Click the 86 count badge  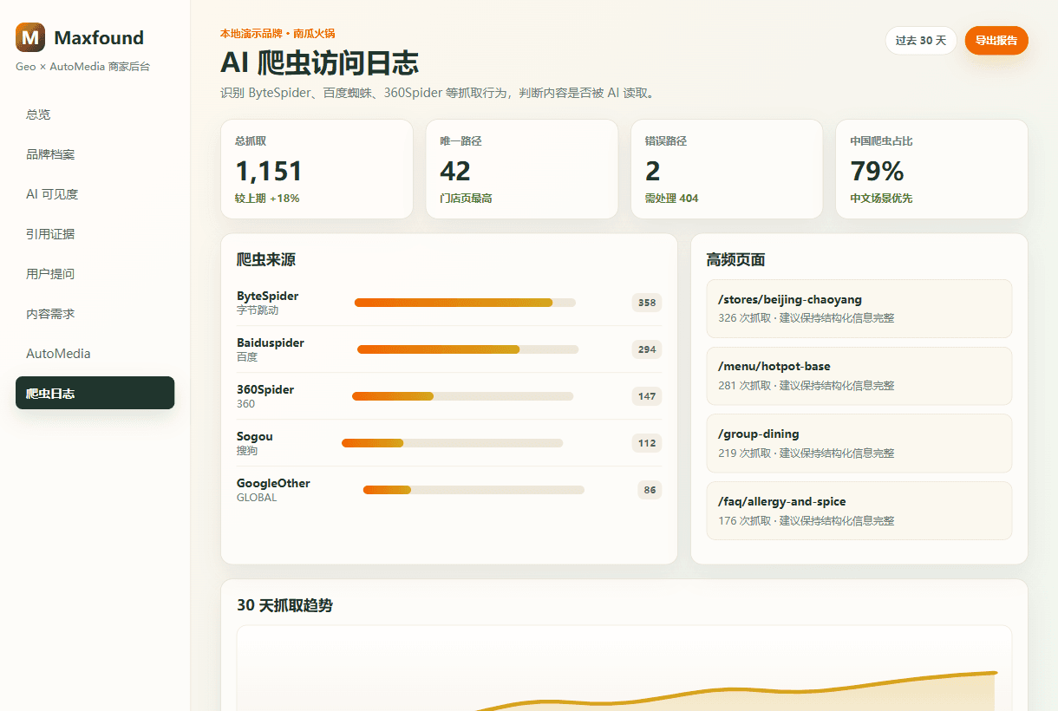(650, 490)
